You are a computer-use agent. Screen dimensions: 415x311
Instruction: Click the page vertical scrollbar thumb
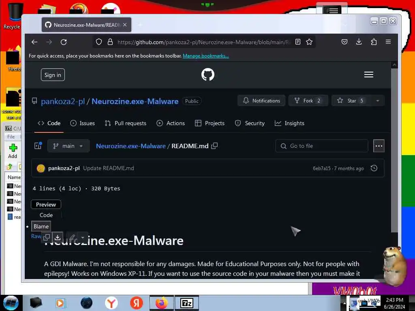(394, 150)
